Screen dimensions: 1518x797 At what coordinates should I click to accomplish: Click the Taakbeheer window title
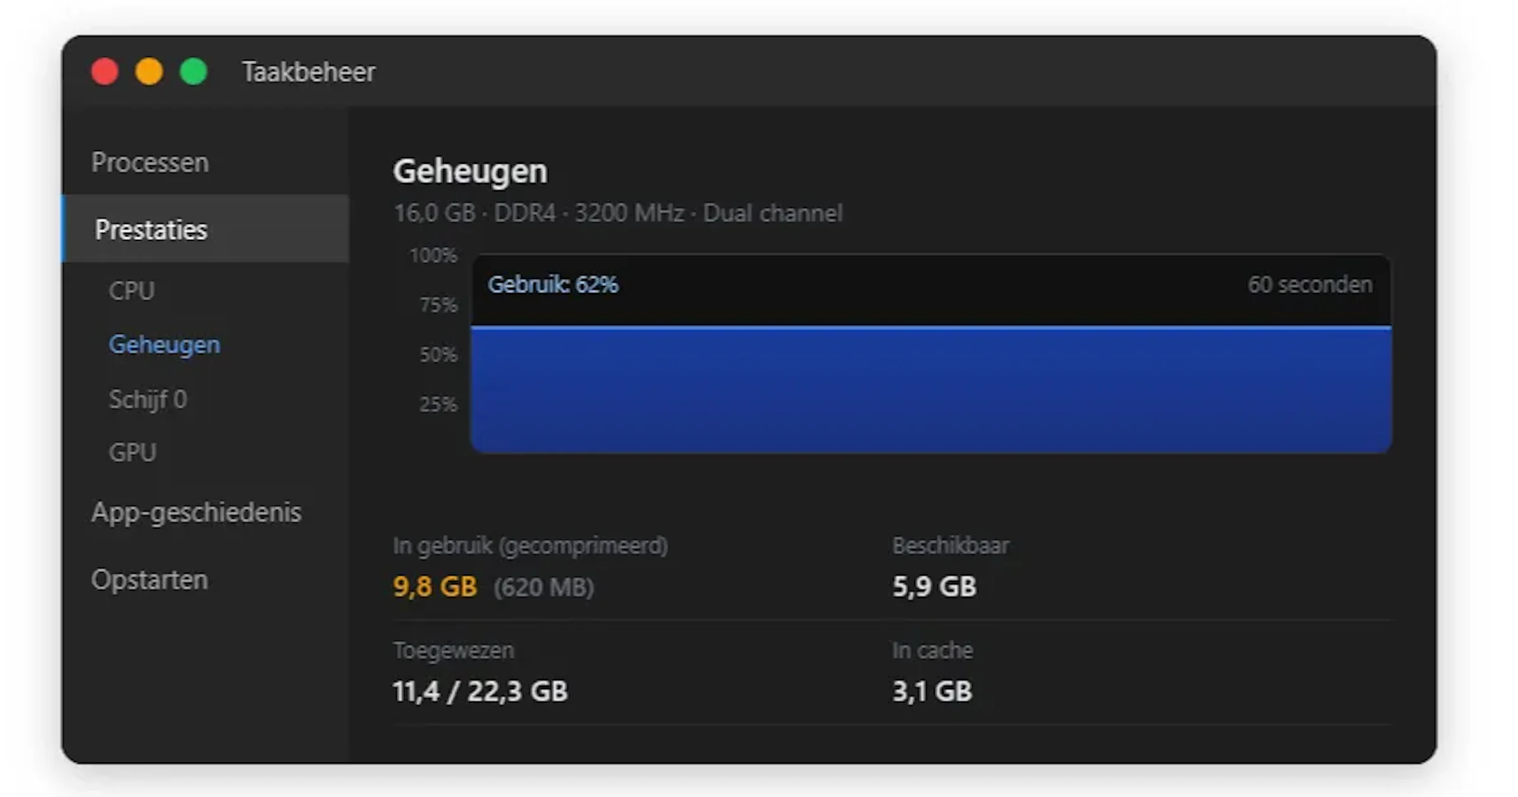click(x=309, y=71)
